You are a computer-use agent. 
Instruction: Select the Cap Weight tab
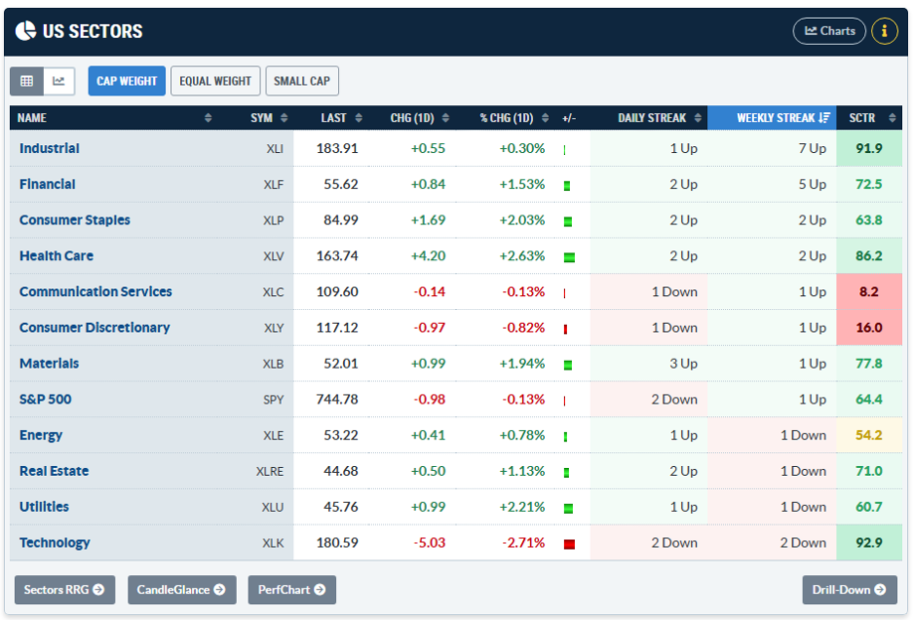(x=126, y=80)
